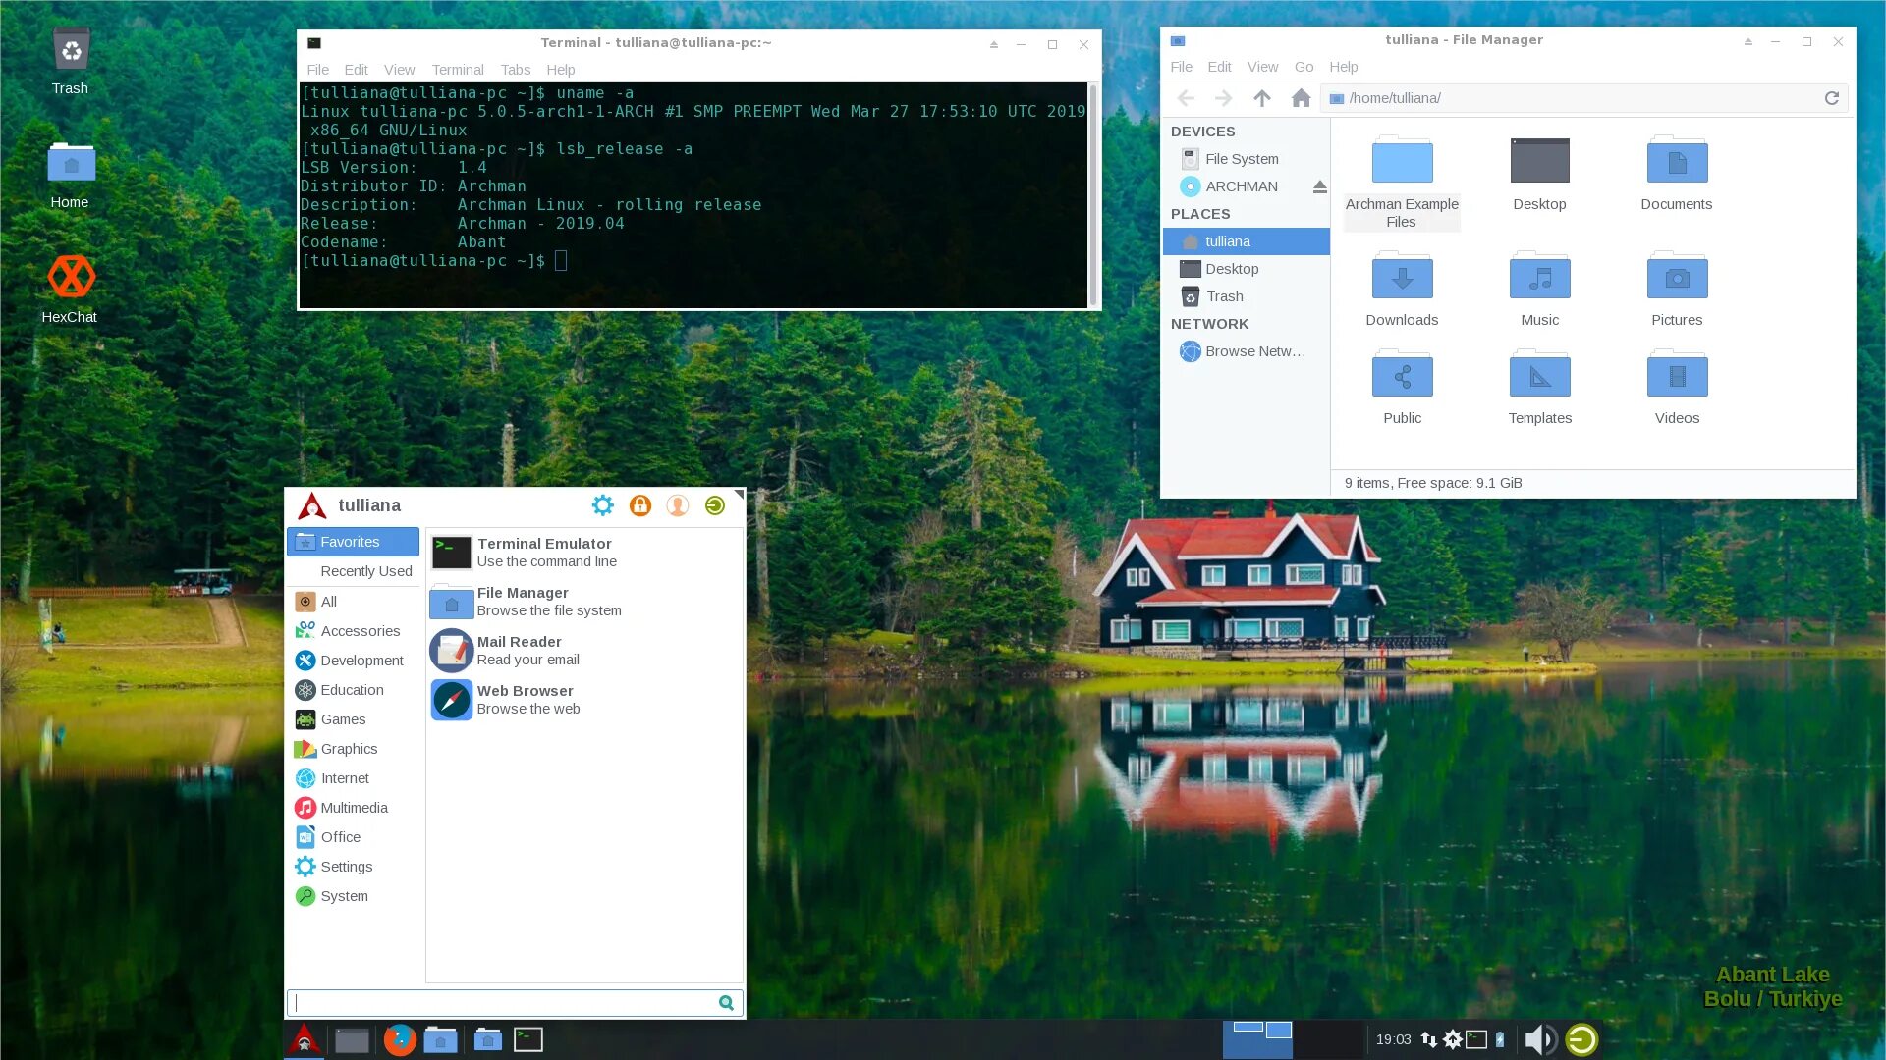Screen dimensions: 1886x1060
Task: Select Favorites category in Whisker menu
Action: click(x=354, y=542)
